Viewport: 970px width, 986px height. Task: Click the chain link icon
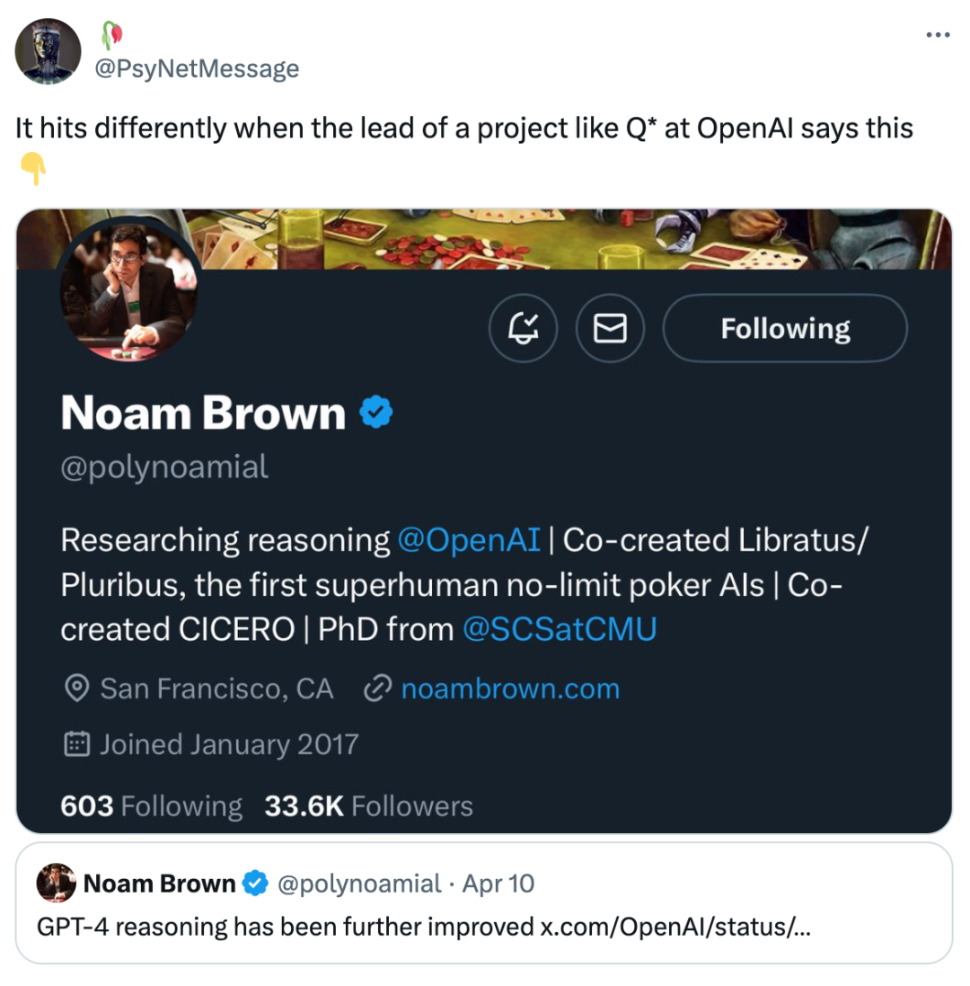click(x=375, y=689)
